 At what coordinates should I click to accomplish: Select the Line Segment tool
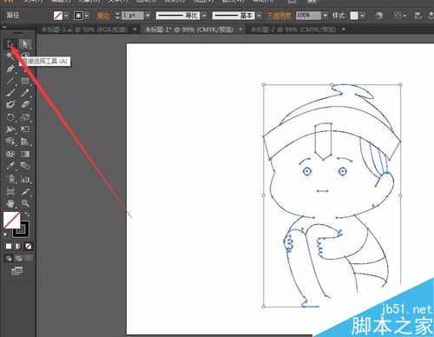click(x=10, y=81)
